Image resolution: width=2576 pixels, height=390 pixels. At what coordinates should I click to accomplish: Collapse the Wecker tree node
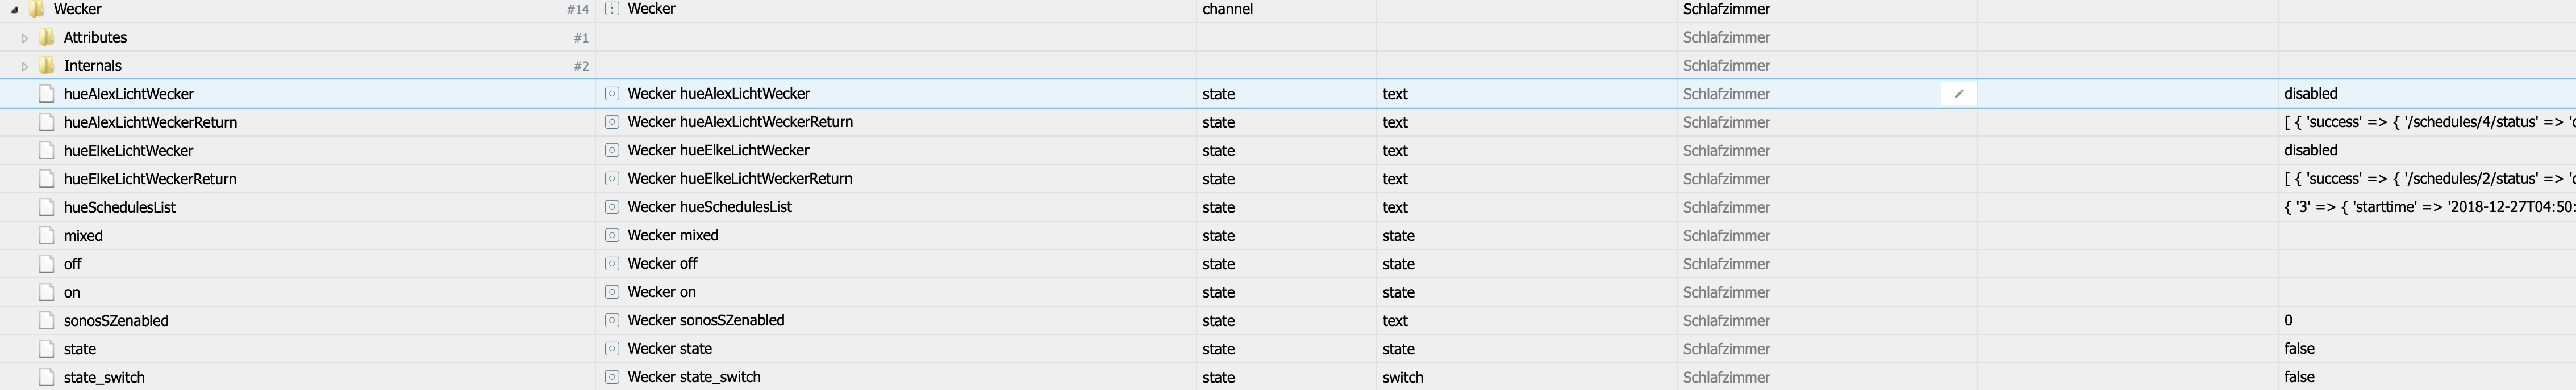tap(14, 10)
